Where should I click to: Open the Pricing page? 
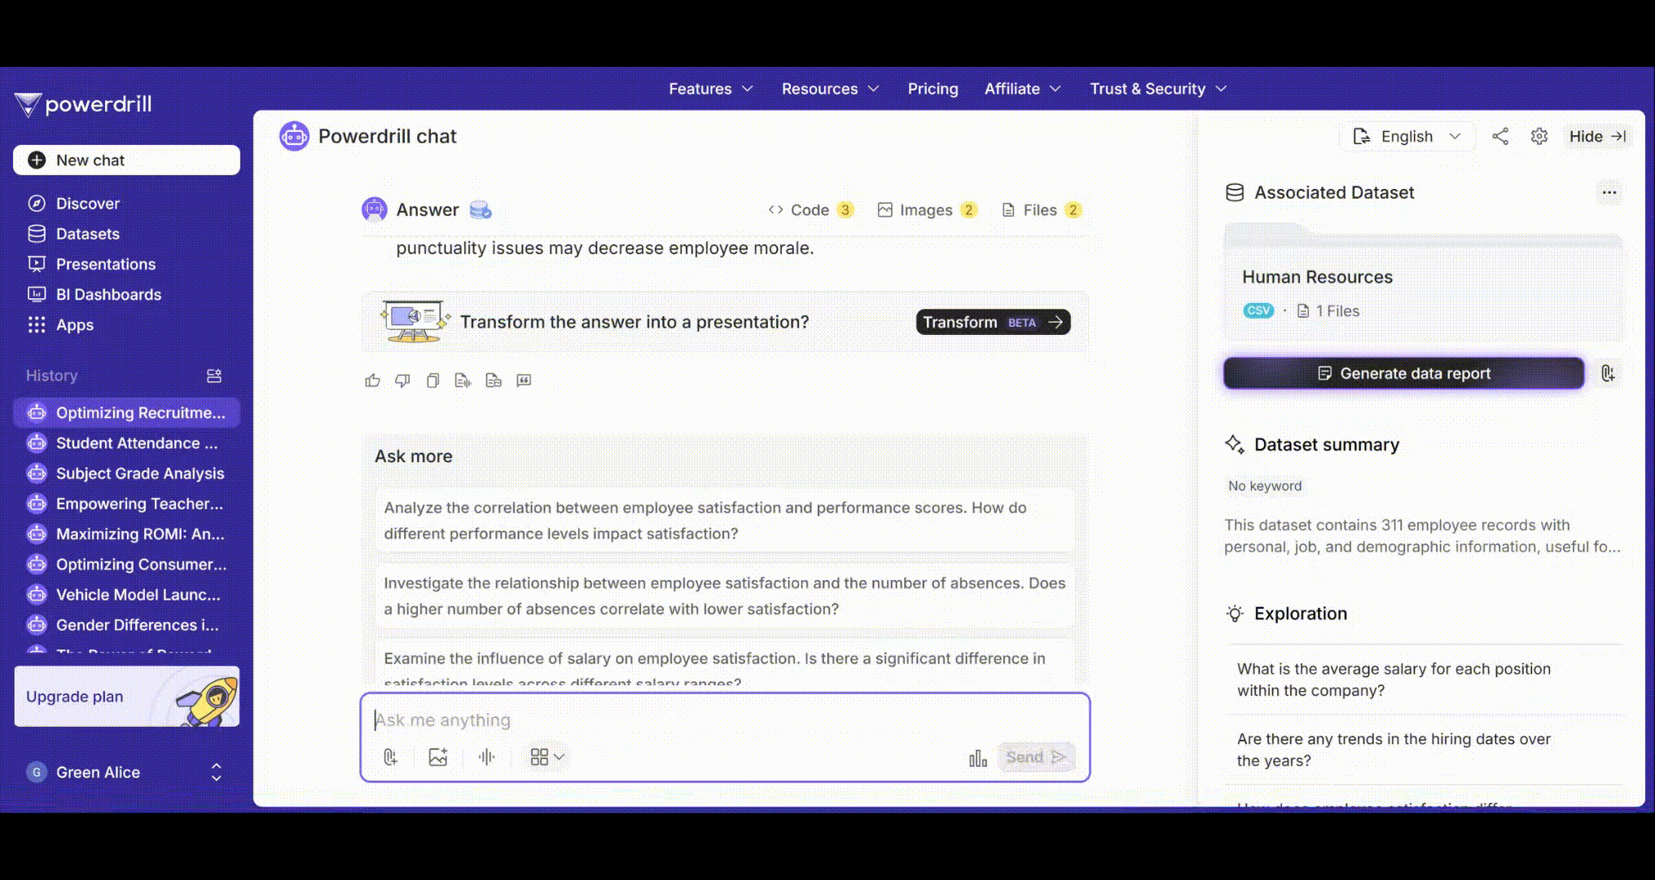(x=933, y=89)
